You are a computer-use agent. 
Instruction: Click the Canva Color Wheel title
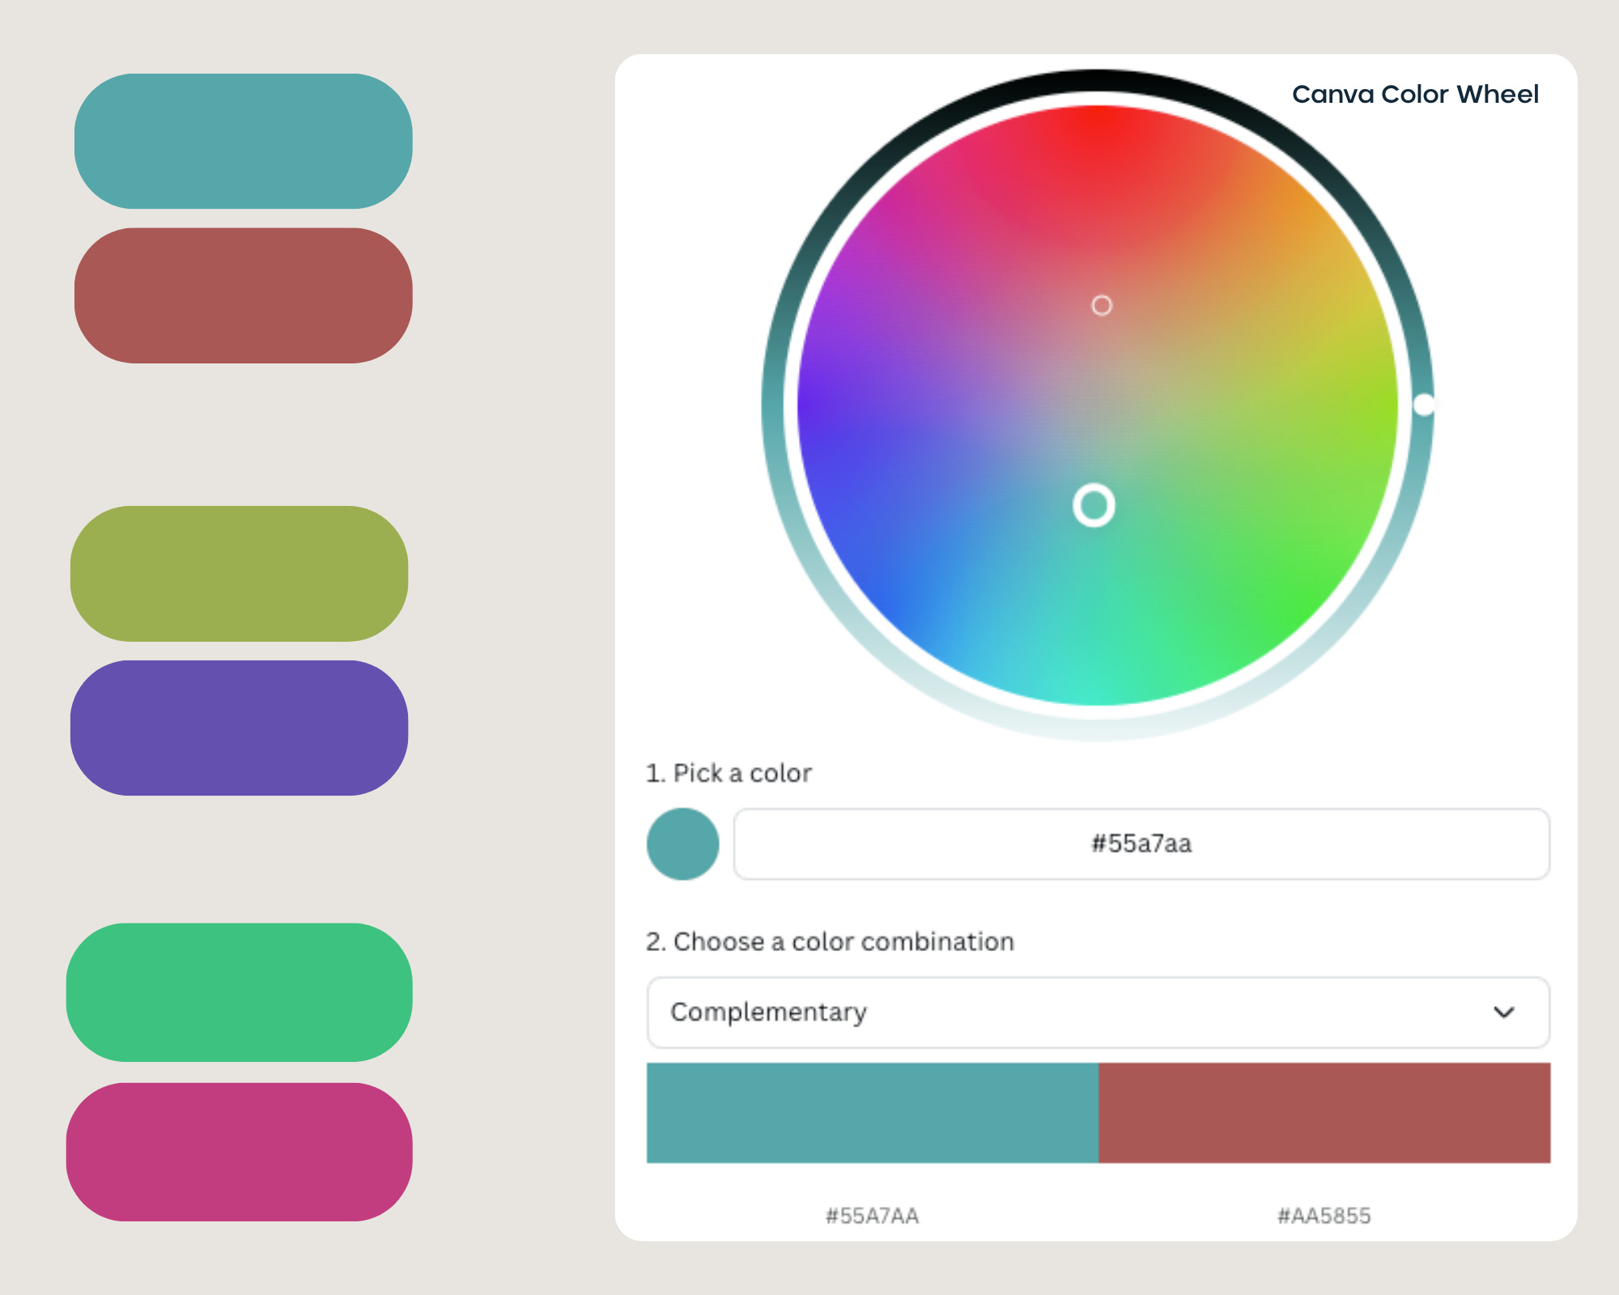click(x=1414, y=94)
